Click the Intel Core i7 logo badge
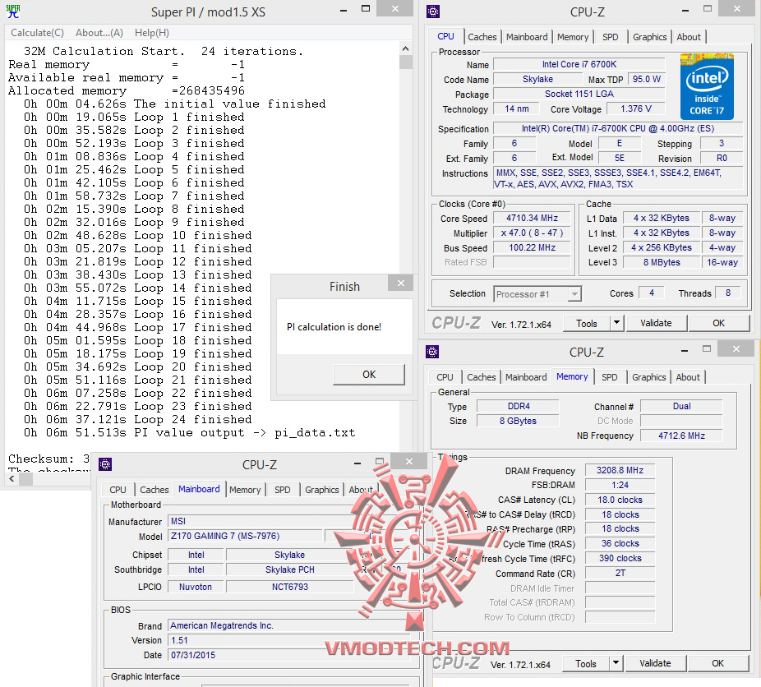 (x=707, y=86)
